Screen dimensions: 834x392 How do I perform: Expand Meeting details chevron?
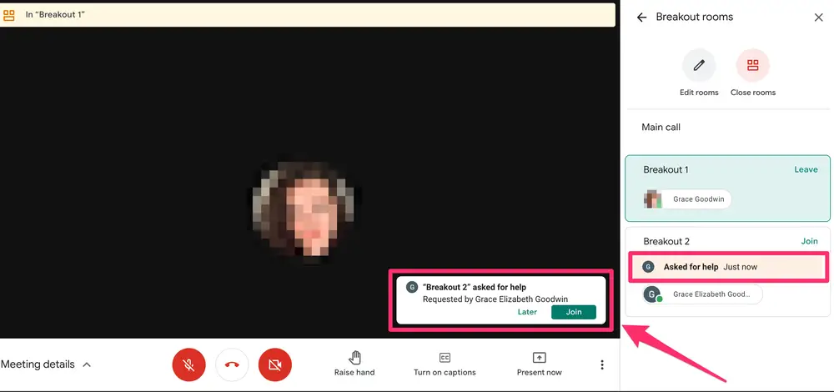click(87, 364)
